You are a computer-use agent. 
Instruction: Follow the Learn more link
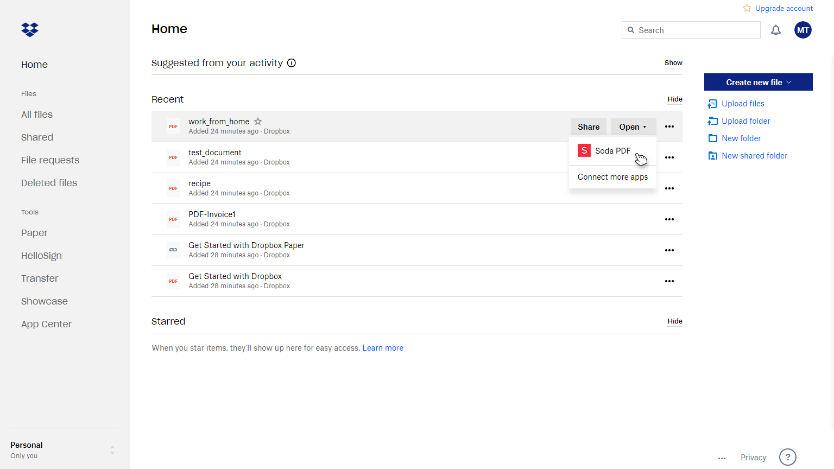(383, 348)
